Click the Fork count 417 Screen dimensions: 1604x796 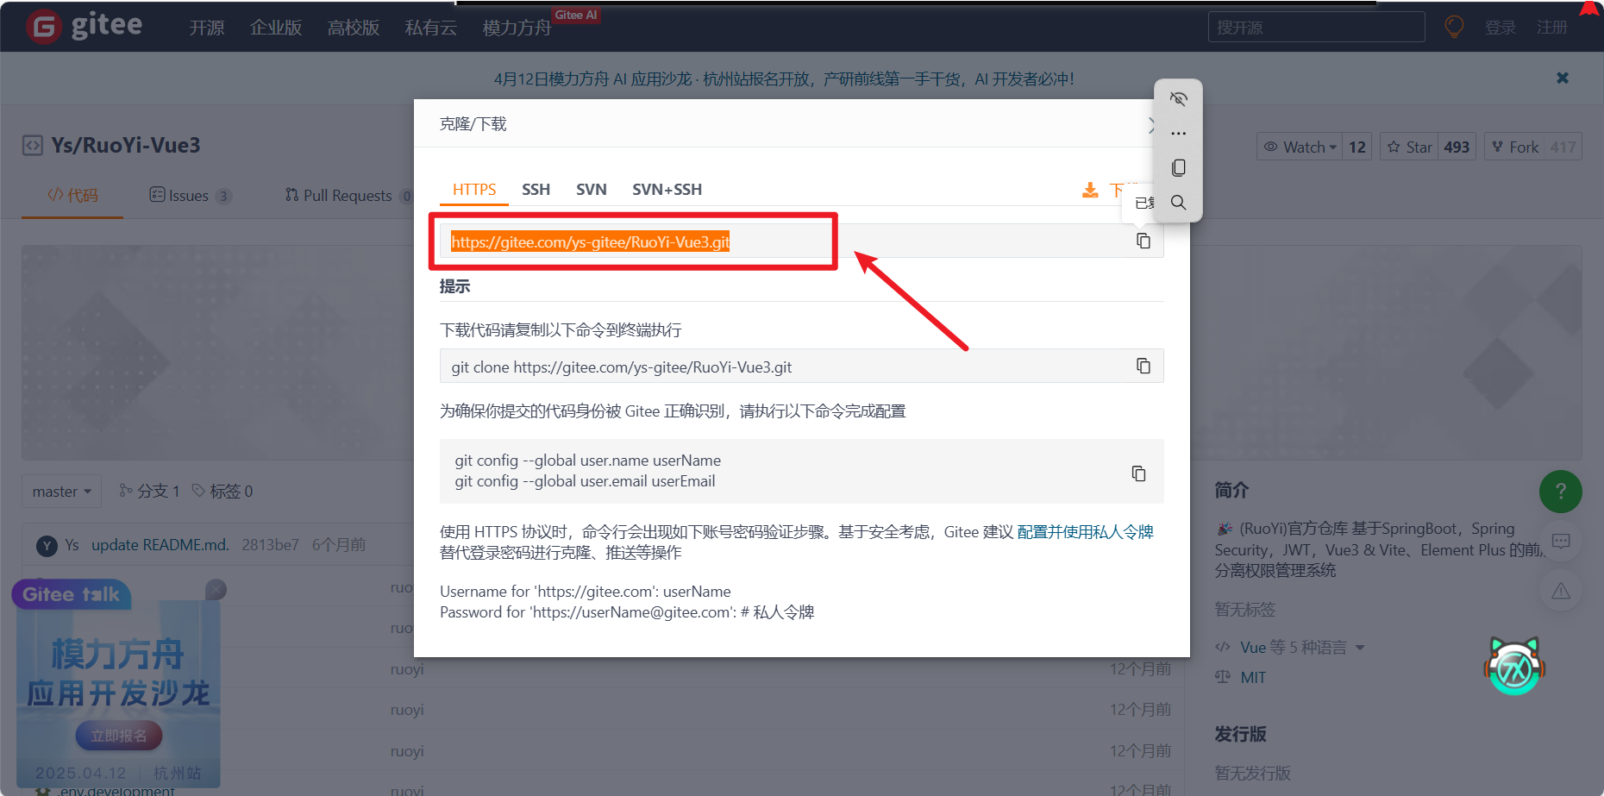(1563, 147)
